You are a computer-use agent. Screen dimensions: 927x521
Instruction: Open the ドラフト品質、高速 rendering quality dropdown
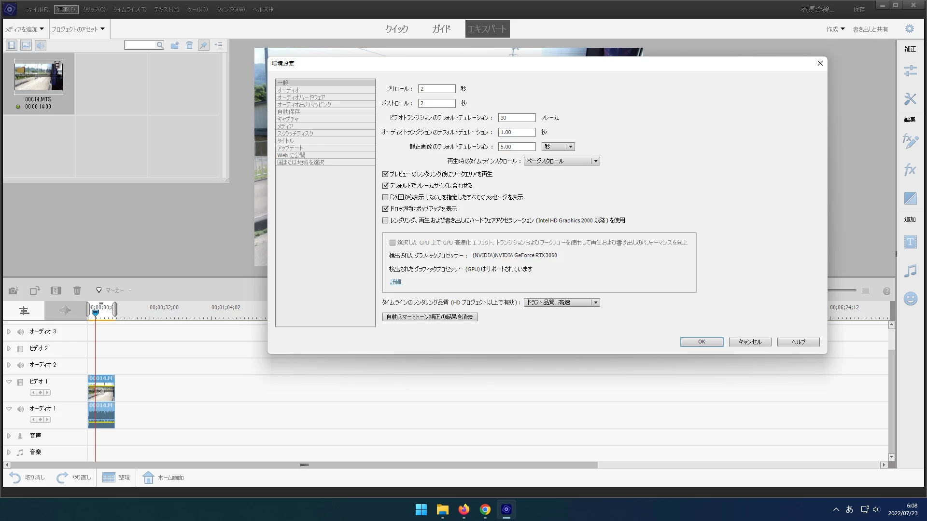[562, 302]
